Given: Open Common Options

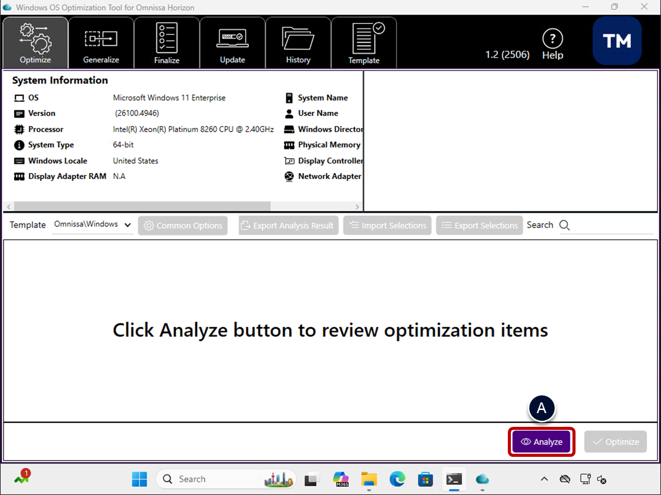Looking at the screenshot, I should [x=183, y=225].
